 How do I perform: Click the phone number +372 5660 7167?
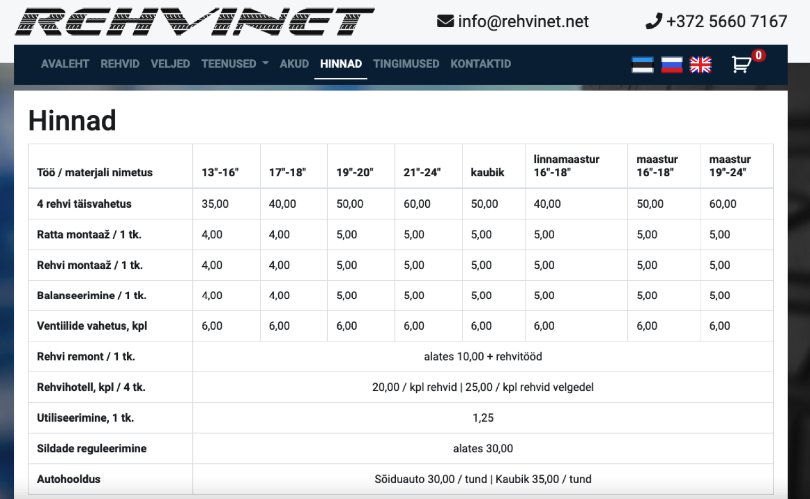click(726, 22)
